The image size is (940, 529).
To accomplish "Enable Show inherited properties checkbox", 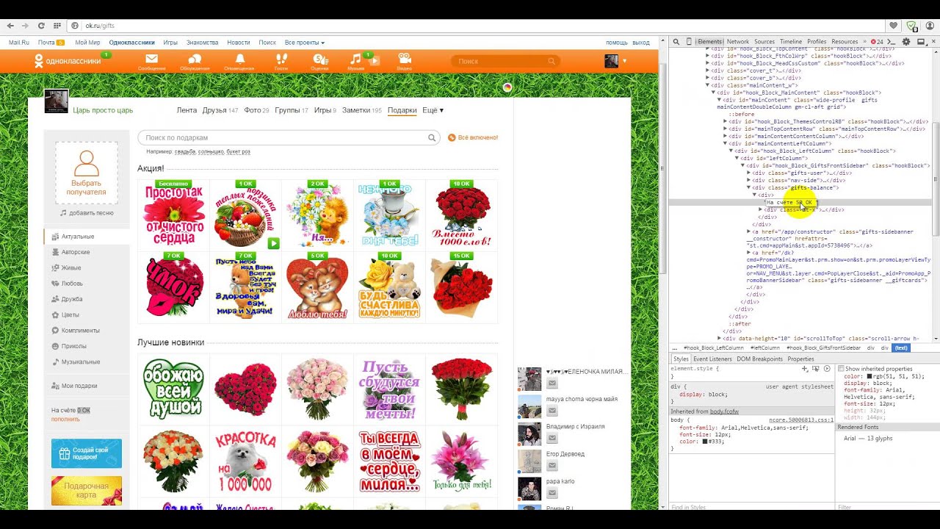I will pyautogui.click(x=842, y=369).
